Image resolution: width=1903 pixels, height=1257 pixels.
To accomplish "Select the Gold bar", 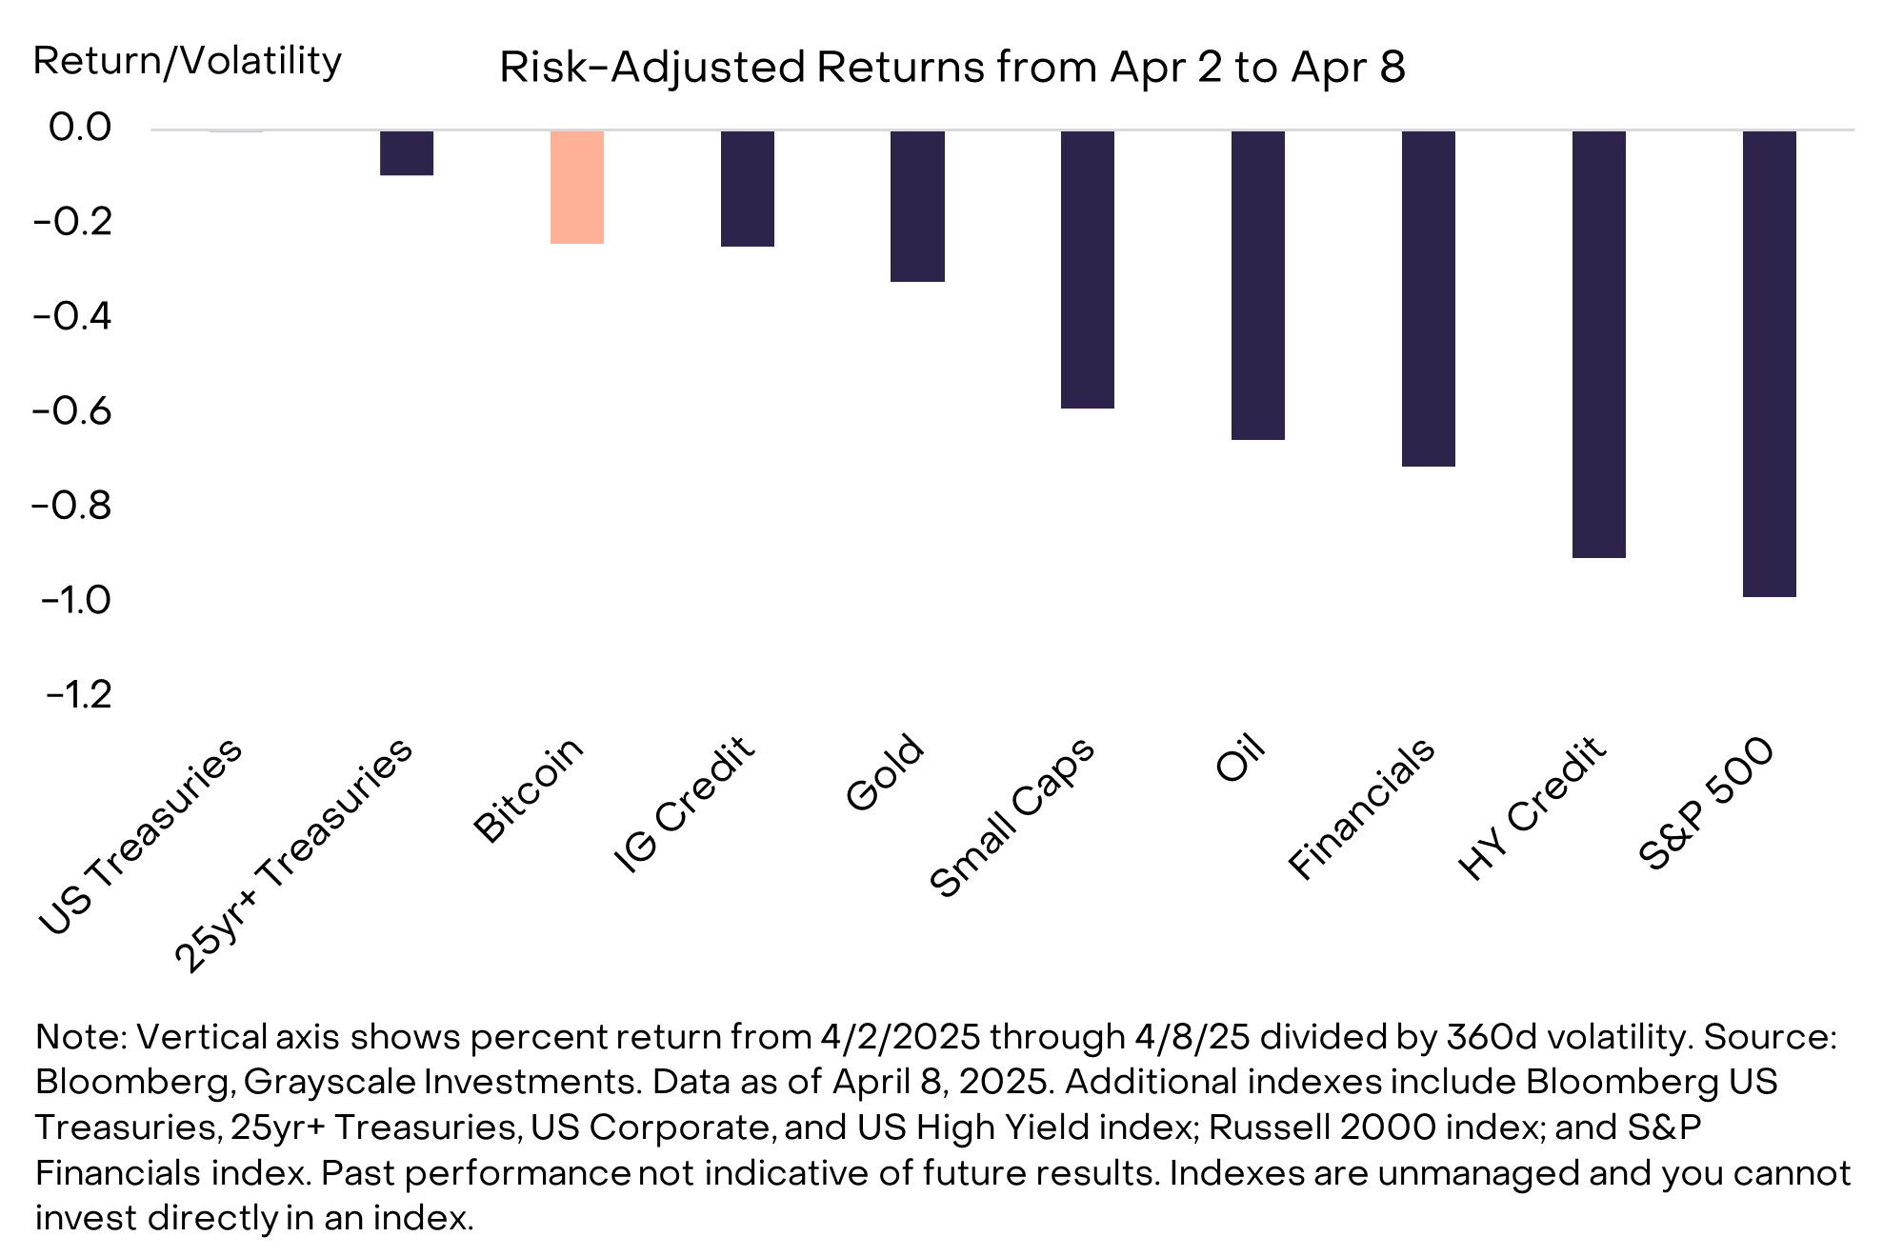I will point(917,206).
